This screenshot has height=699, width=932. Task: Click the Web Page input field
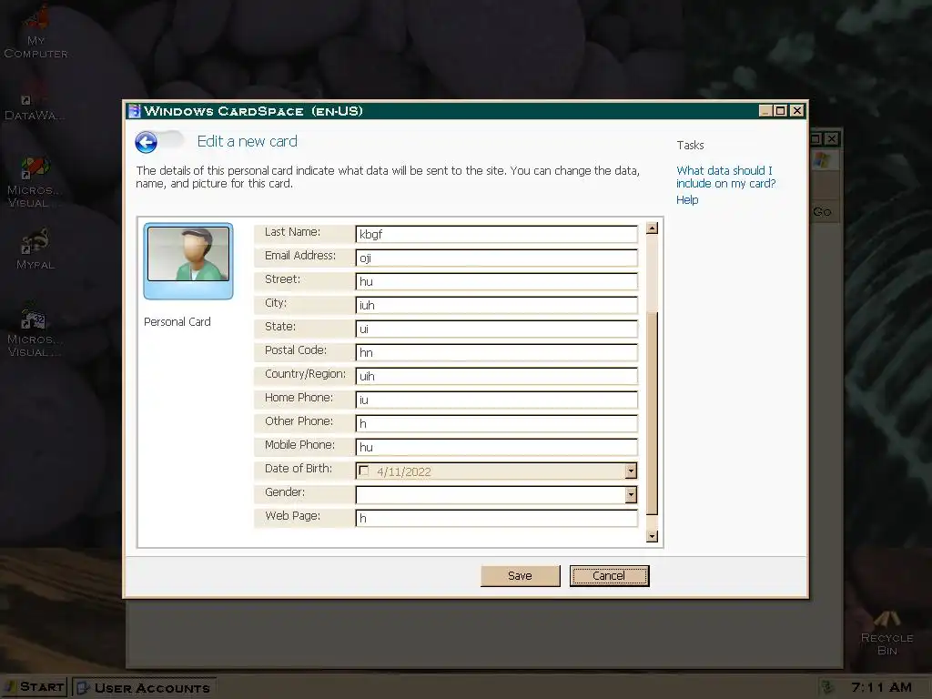coord(496,518)
